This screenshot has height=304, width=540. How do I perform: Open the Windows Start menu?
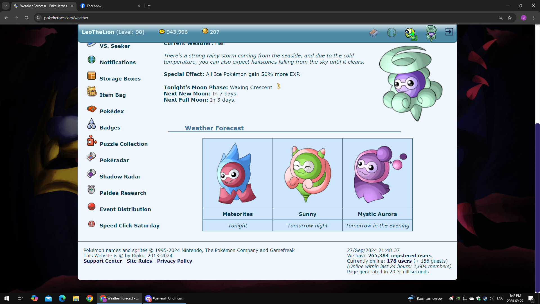point(7,298)
